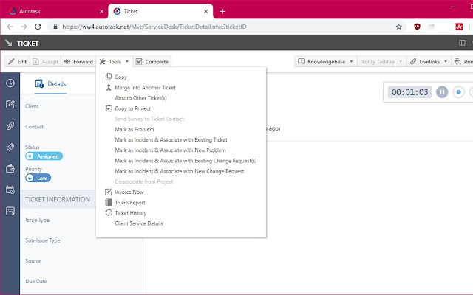This screenshot has height=295, width=473.
Task: Click the Low priority badge
Action: coord(38,178)
